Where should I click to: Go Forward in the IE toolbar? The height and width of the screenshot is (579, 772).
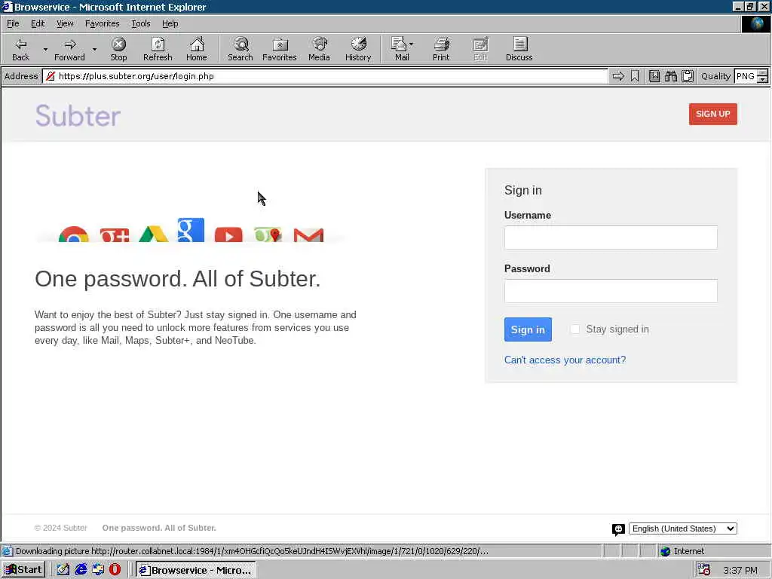69,49
